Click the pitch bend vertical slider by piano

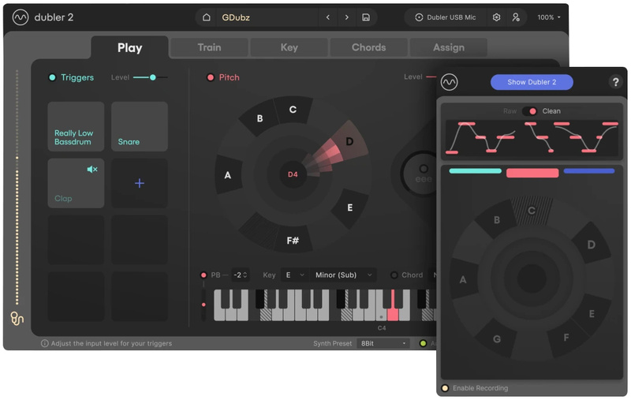pyautogui.click(x=203, y=305)
